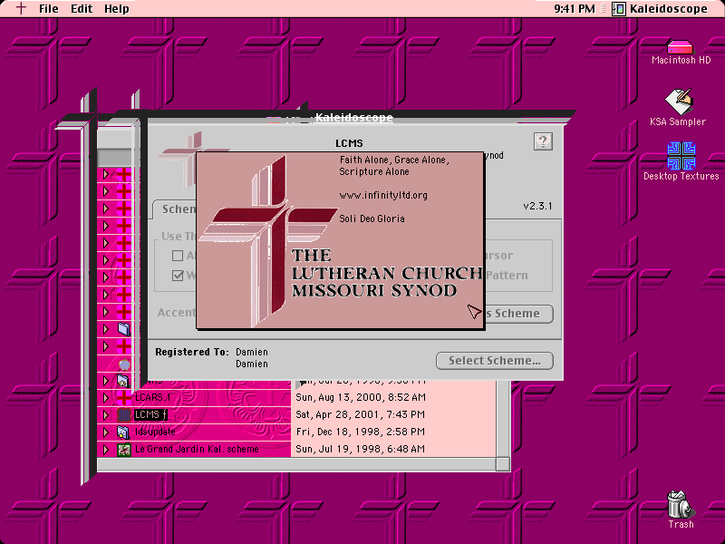The height and width of the screenshot is (544, 725).
Task: Expand the Le Grand Jardin Kal. scheme triangle
Action: (106, 449)
